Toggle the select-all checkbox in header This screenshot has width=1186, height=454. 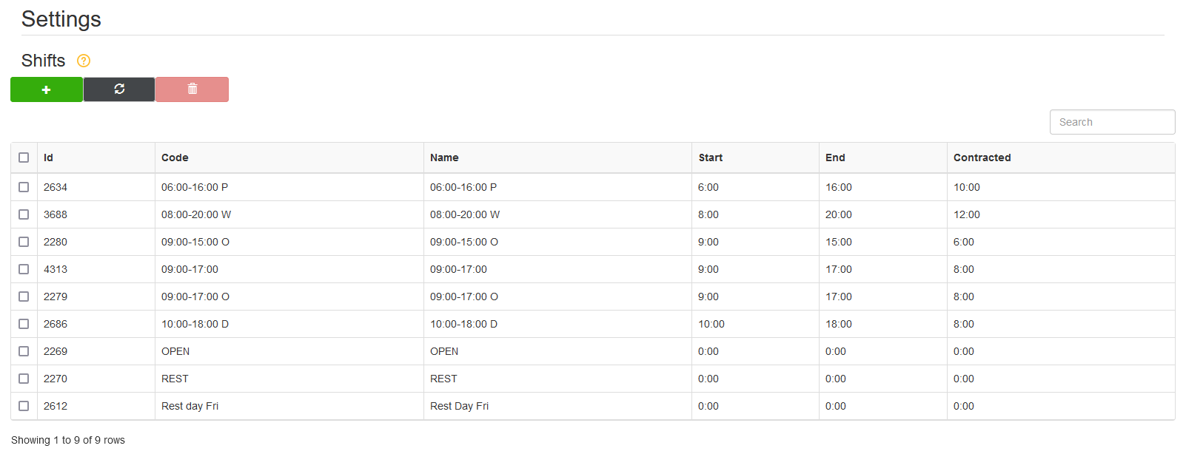click(24, 157)
